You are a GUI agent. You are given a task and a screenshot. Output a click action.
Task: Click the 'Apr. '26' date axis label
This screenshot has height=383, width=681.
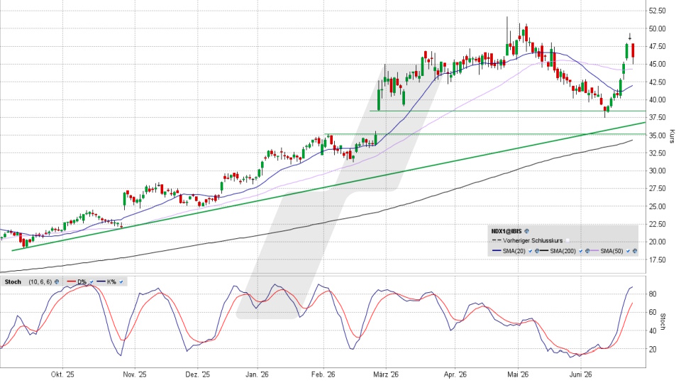pyautogui.click(x=455, y=374)
